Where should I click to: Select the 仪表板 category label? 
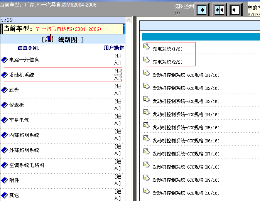[x=17, y=105]
